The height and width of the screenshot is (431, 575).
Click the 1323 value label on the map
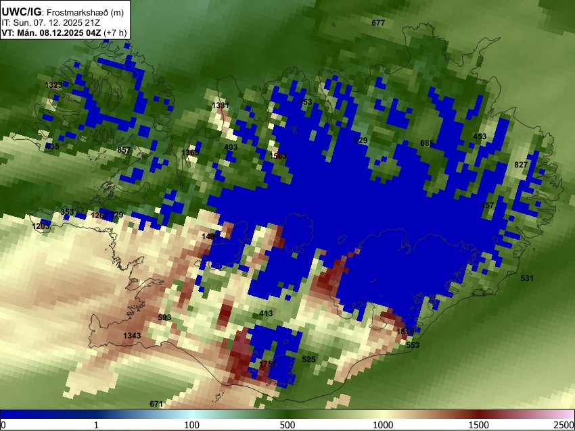click(x=53, y=85)
